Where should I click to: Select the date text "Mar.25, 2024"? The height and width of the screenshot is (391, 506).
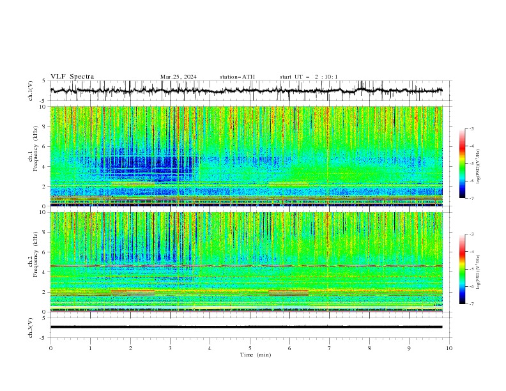[x=178, y=77]
